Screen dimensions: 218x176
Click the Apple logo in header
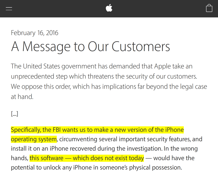(x=109, y=8)
